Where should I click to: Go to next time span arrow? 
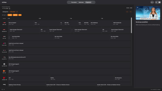click(131, 12)
